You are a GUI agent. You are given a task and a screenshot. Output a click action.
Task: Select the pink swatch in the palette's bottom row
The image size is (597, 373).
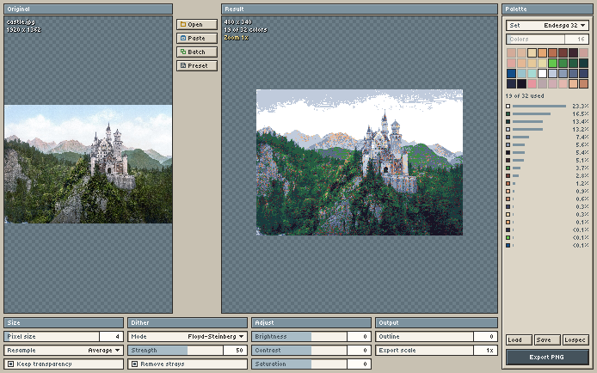click(x=532, y=83)
